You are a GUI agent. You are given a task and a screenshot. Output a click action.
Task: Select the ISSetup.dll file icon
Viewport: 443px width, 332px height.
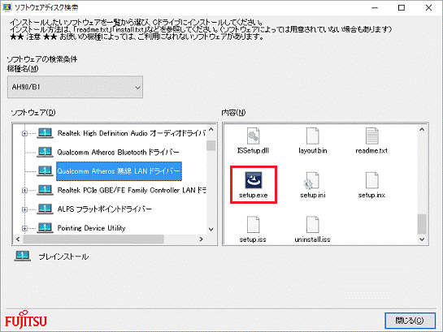(253, 136)
